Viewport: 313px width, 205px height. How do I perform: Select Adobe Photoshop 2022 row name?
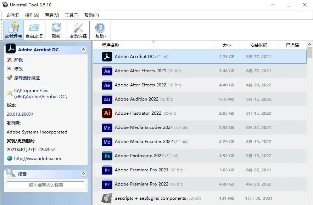tap(139, 156)
